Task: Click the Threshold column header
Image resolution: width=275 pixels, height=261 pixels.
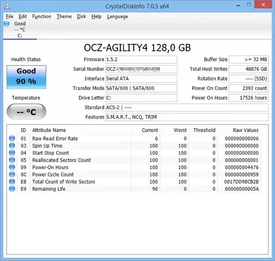Action: [x=204, y=130]
